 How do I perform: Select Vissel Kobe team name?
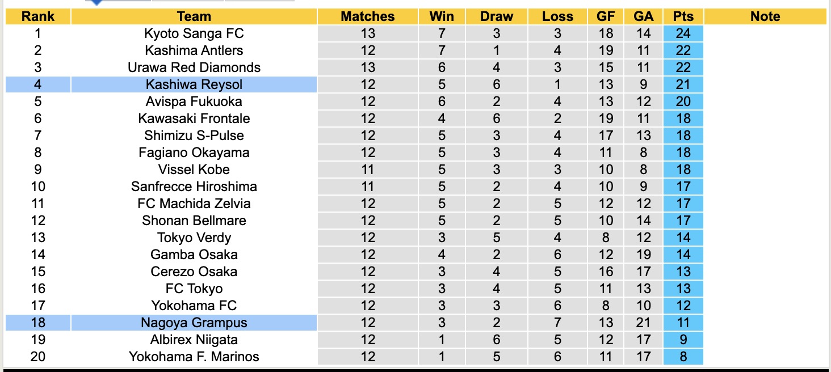tap(194, 170)
